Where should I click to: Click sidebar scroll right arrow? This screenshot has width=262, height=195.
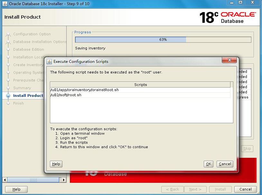[63, 180]
